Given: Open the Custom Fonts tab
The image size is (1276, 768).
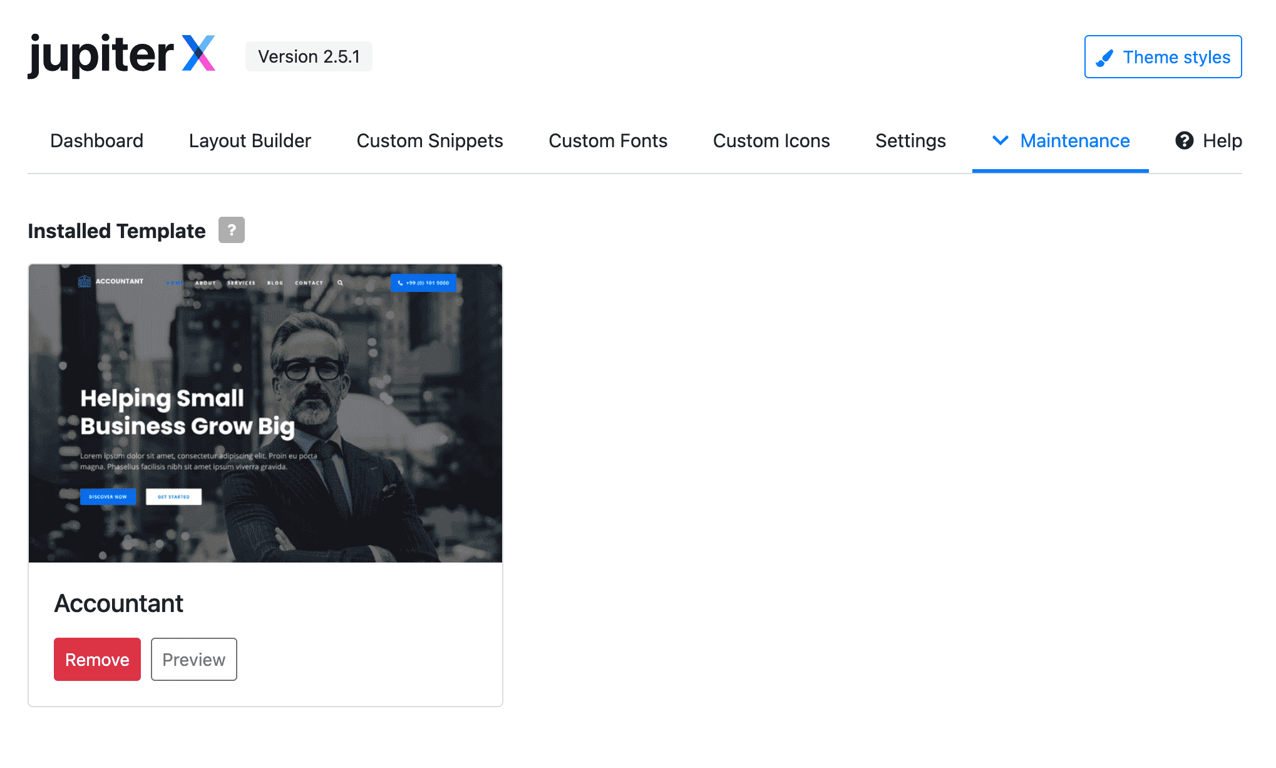Looking at the screenshot, I should (607, 140).
